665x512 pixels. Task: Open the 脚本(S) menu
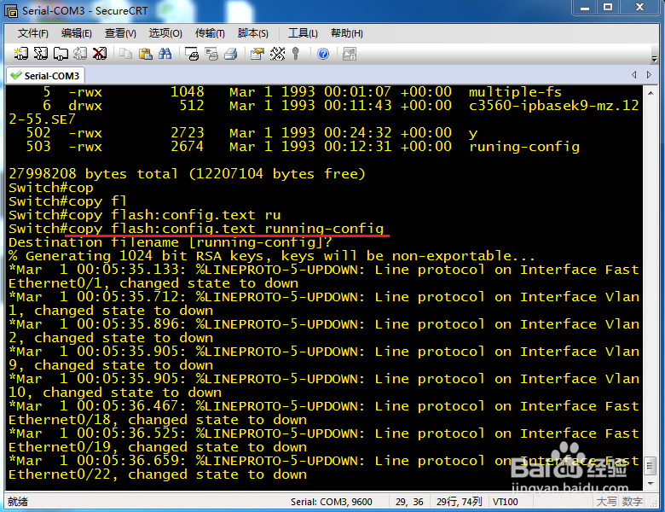pyautogui.click(x=253, y=33)
